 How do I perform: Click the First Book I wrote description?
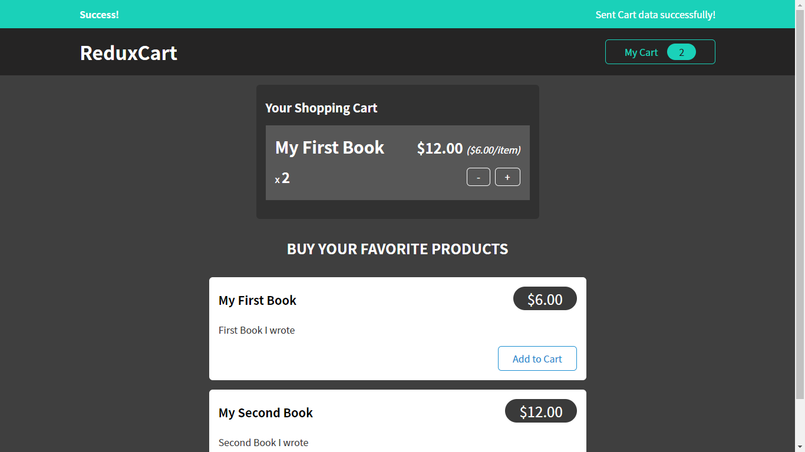256,330
